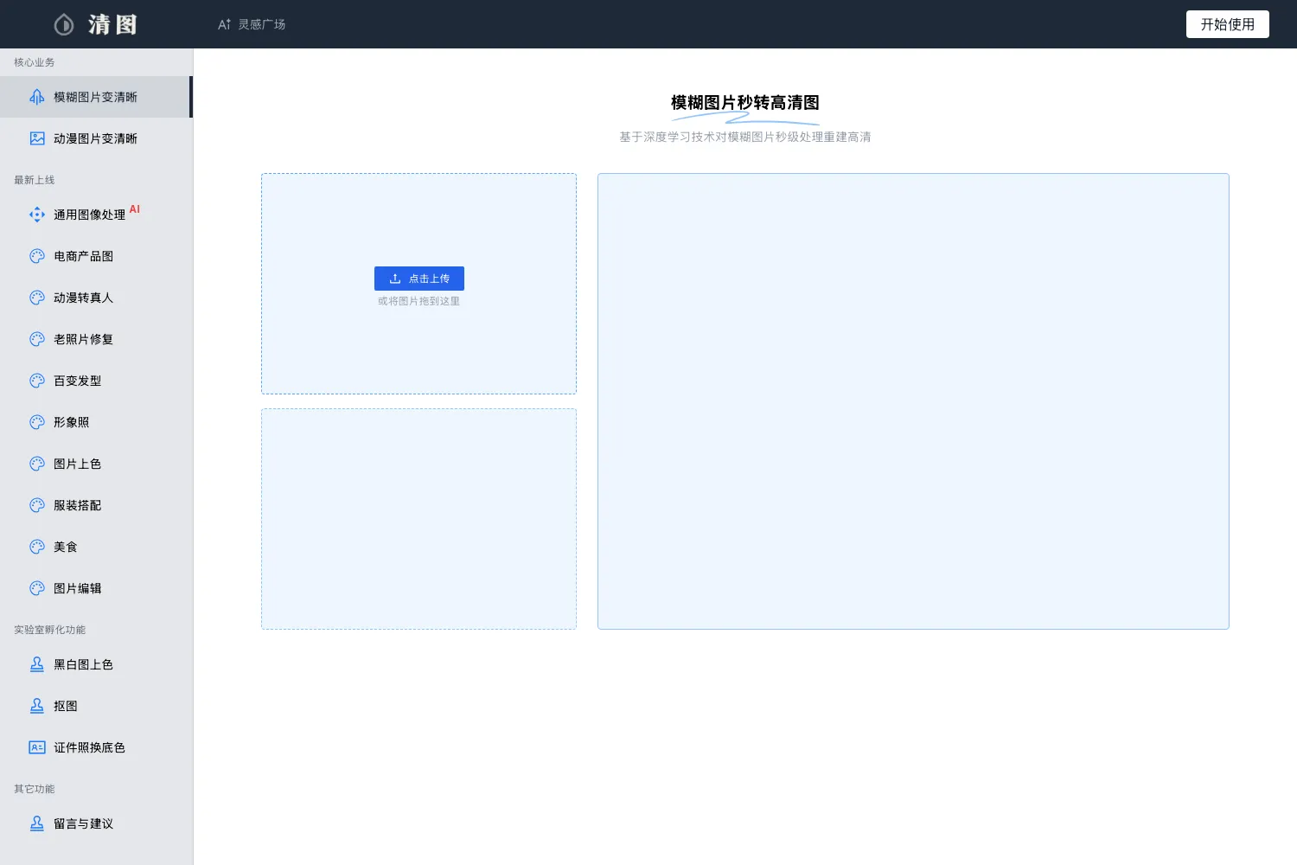
Task: Click the 清图 logo icon
Action: click(x=64, y=24)
